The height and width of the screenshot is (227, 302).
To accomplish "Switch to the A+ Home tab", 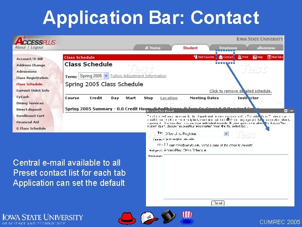I will pos(153,48).
